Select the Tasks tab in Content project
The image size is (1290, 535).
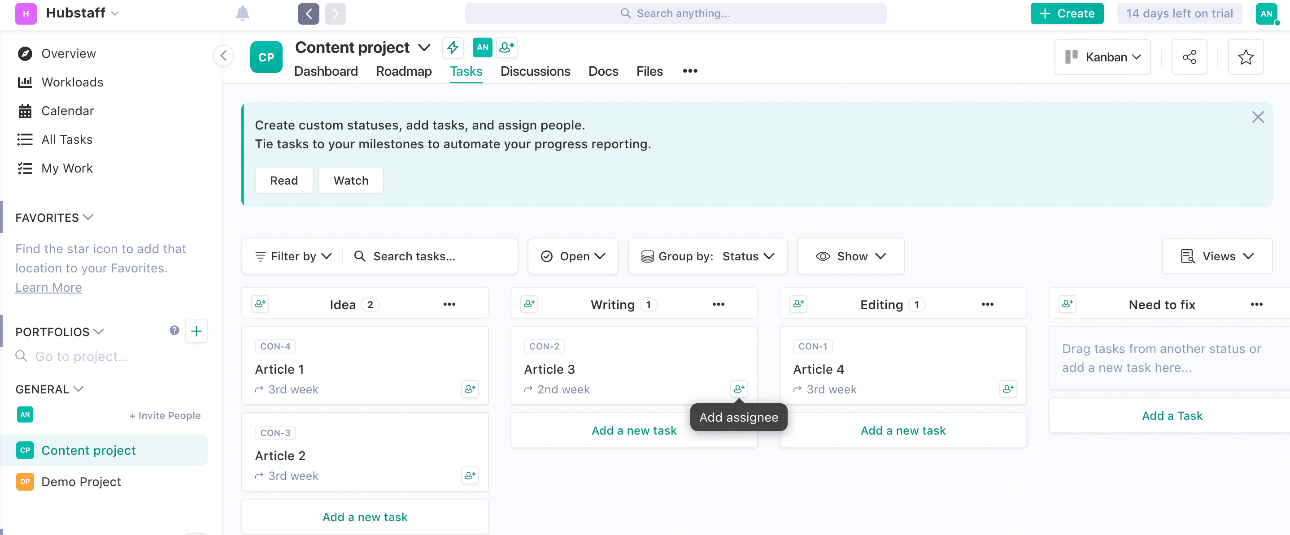tap(466, 71)
